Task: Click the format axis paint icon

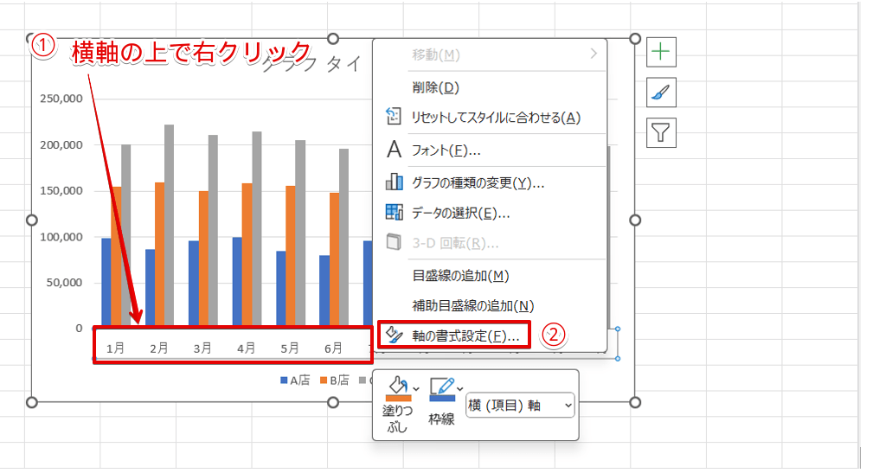Action: (395, 335)
